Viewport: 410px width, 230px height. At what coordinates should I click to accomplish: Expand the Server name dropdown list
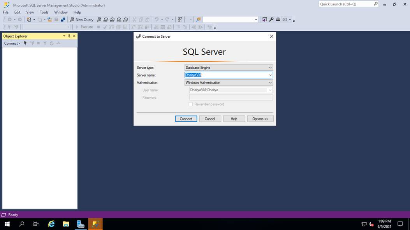270,75
